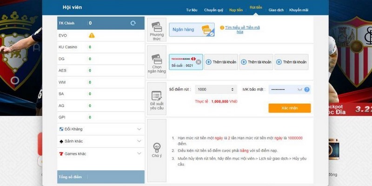
Task: Remove the Techcombank account with X icon
Action: tap(198, 62)
